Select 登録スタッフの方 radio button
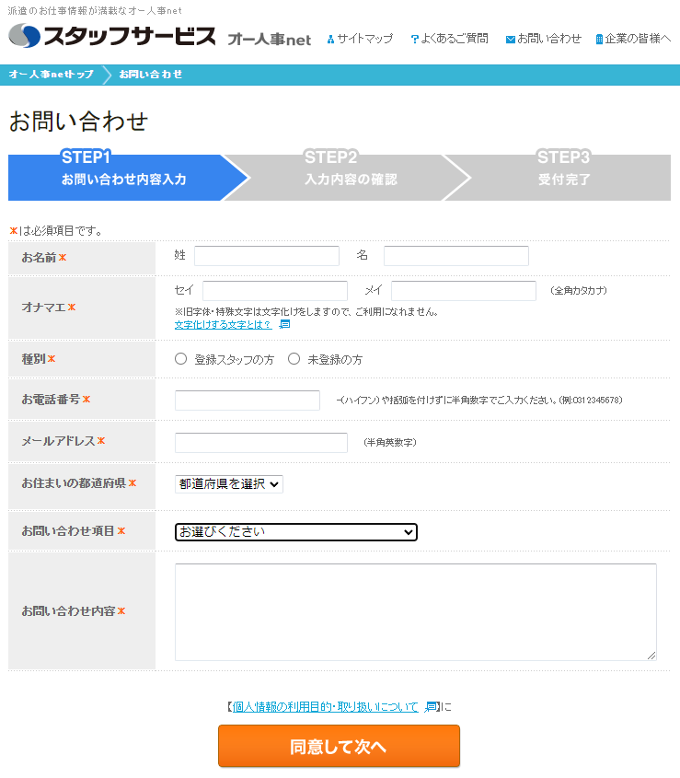 (180, 359)
